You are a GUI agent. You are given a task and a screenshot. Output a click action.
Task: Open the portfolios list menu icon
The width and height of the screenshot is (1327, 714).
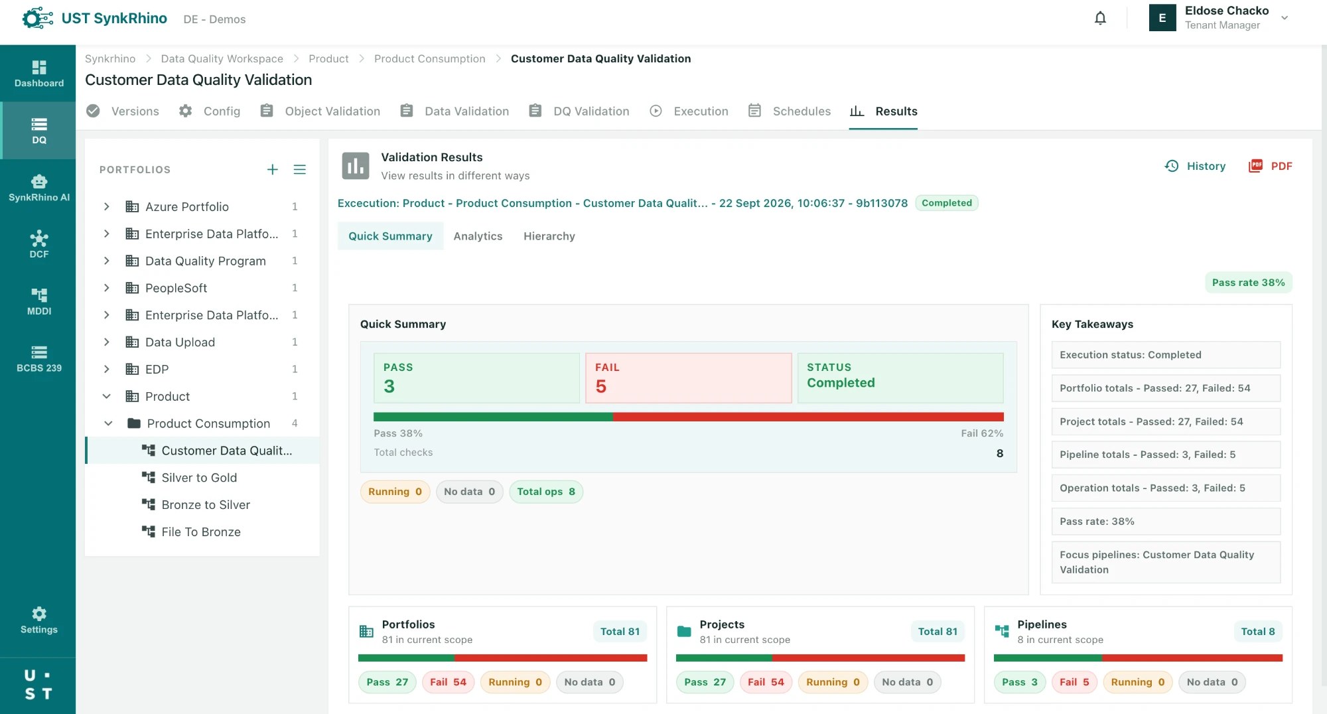(x=300, y=170)
